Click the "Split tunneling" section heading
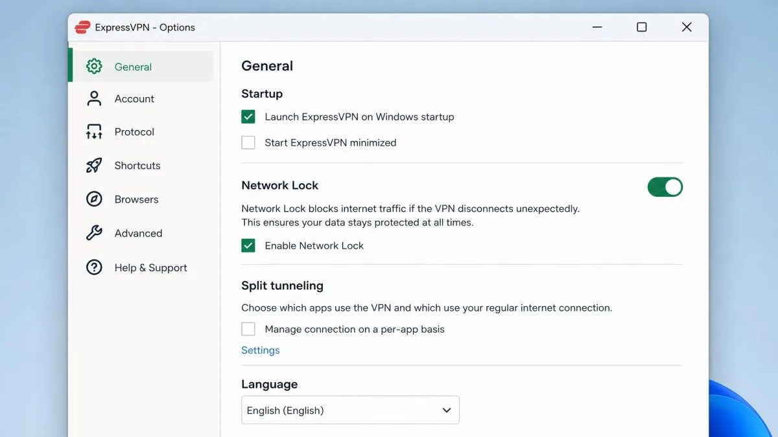778x437 pixels. pos(282,286)
